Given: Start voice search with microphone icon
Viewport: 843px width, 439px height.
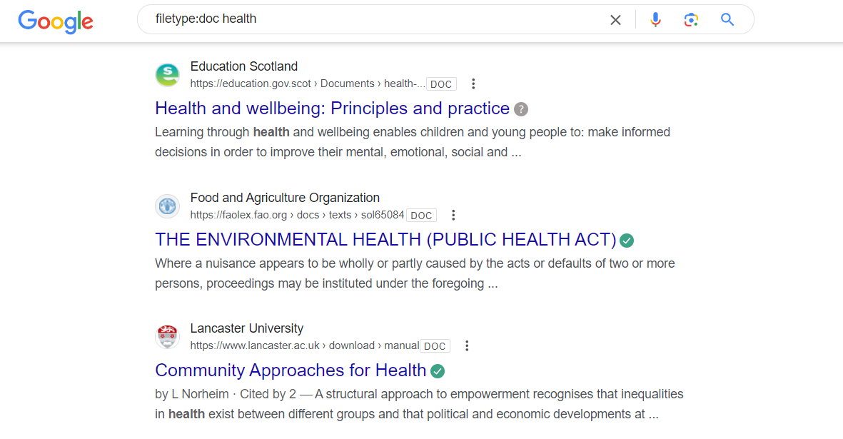Looking at the screenshot, I should pyautogui.click(x=655, y=20).
